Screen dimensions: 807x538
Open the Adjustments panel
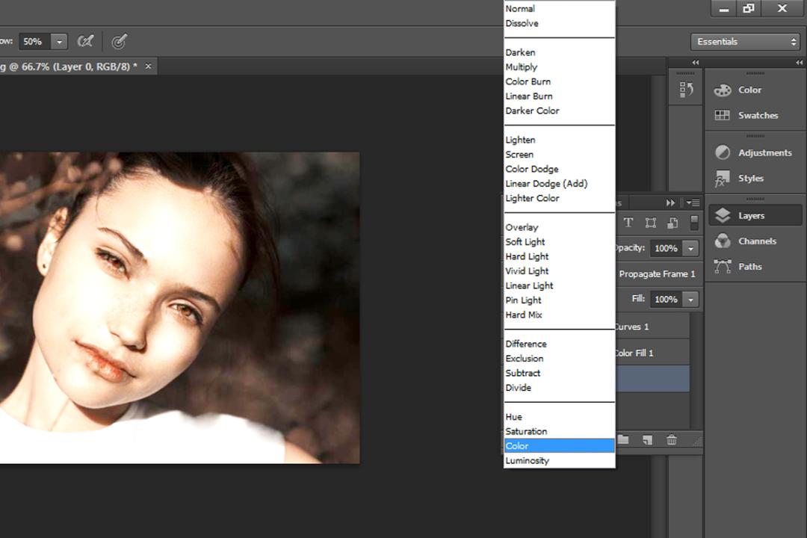pos(755,153)
